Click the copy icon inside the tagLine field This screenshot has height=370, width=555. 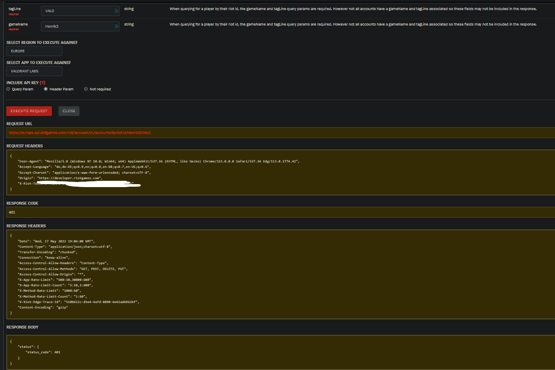pyautogui.click(x=116, y=10)
